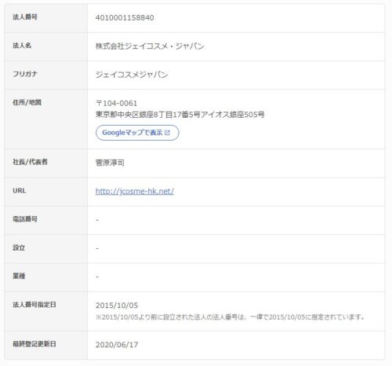The height and width of the screenshot is (366, 392).
Task: Click representative name 菅原淳司
Action: point(110,163)
